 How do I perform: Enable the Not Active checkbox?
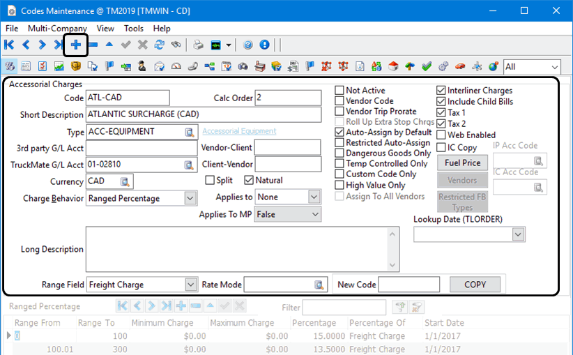click(339, 91)
